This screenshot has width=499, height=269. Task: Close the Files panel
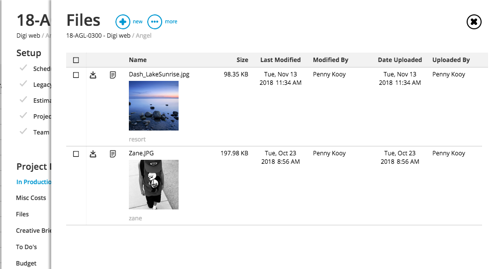(474, 22)
